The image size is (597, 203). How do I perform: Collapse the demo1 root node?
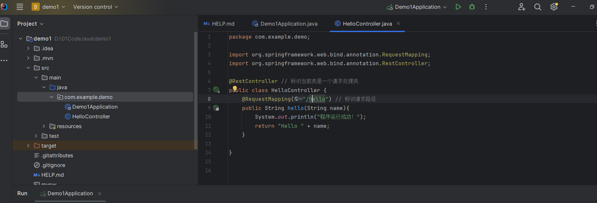click(x=21, y=39)
